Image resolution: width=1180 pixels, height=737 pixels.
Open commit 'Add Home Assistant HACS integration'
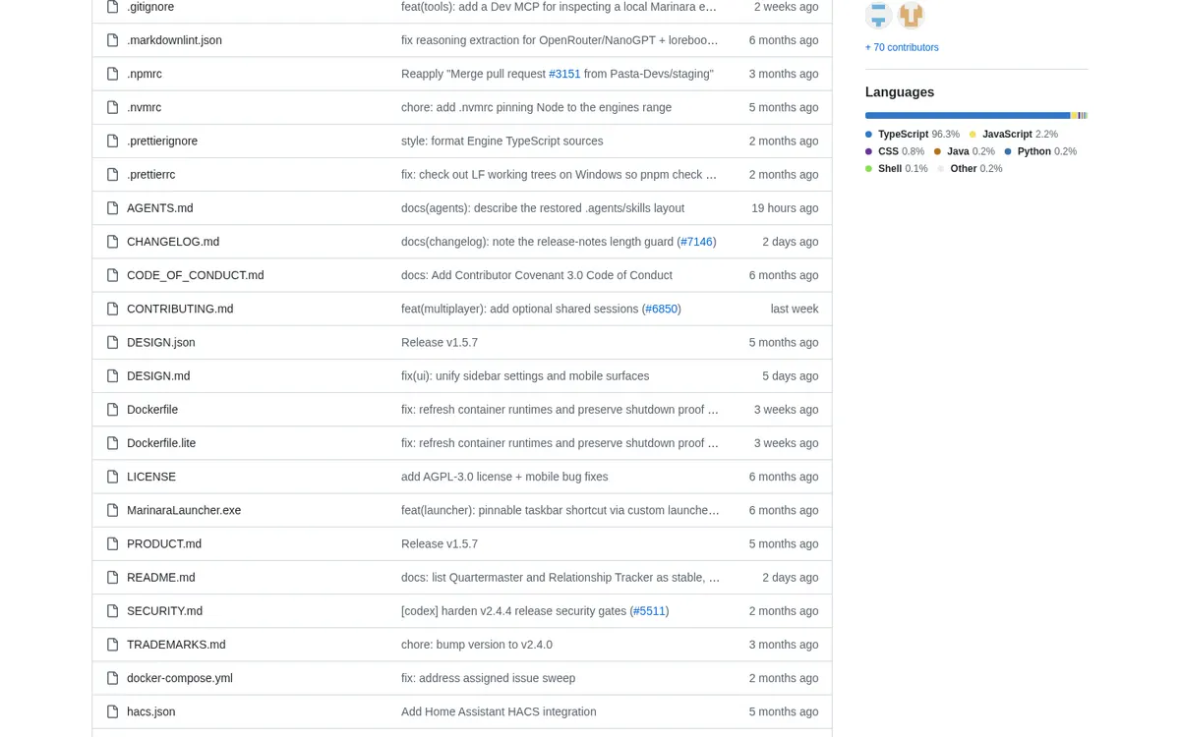point(499,711)
